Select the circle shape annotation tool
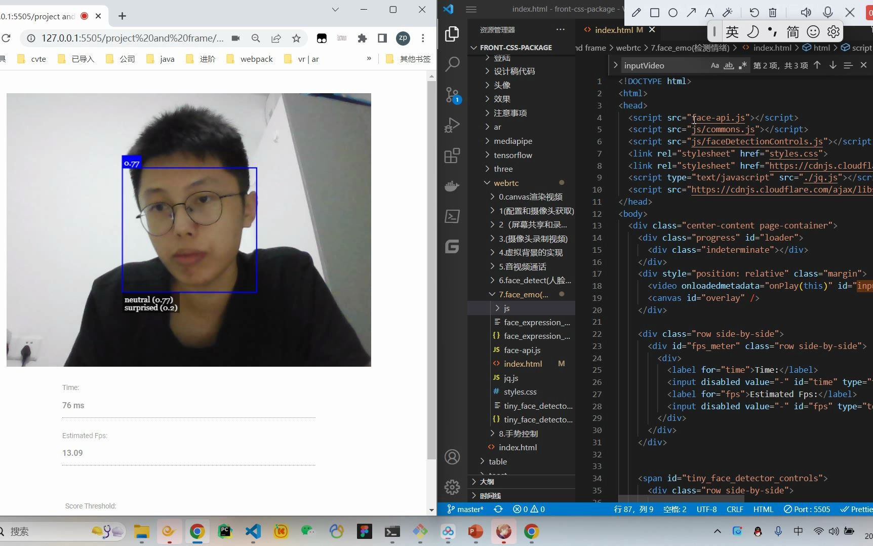Viewport: 873px width, 546px height. [x=673, y=13]
